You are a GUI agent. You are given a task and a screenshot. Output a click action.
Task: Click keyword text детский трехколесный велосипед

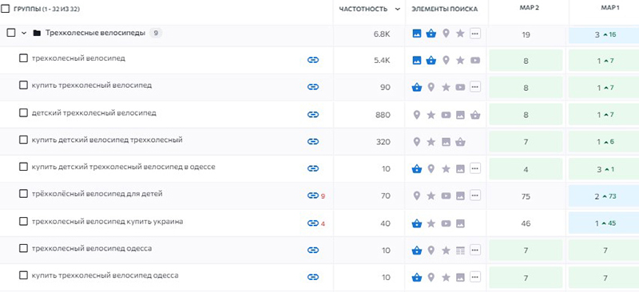[x=93, y=112]
